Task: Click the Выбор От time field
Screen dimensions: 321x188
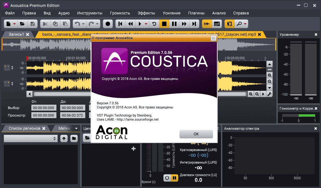Action: pyautogui.click(x=44, y=108)
